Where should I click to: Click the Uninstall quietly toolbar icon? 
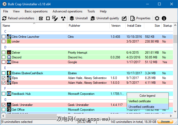(92, 18)
